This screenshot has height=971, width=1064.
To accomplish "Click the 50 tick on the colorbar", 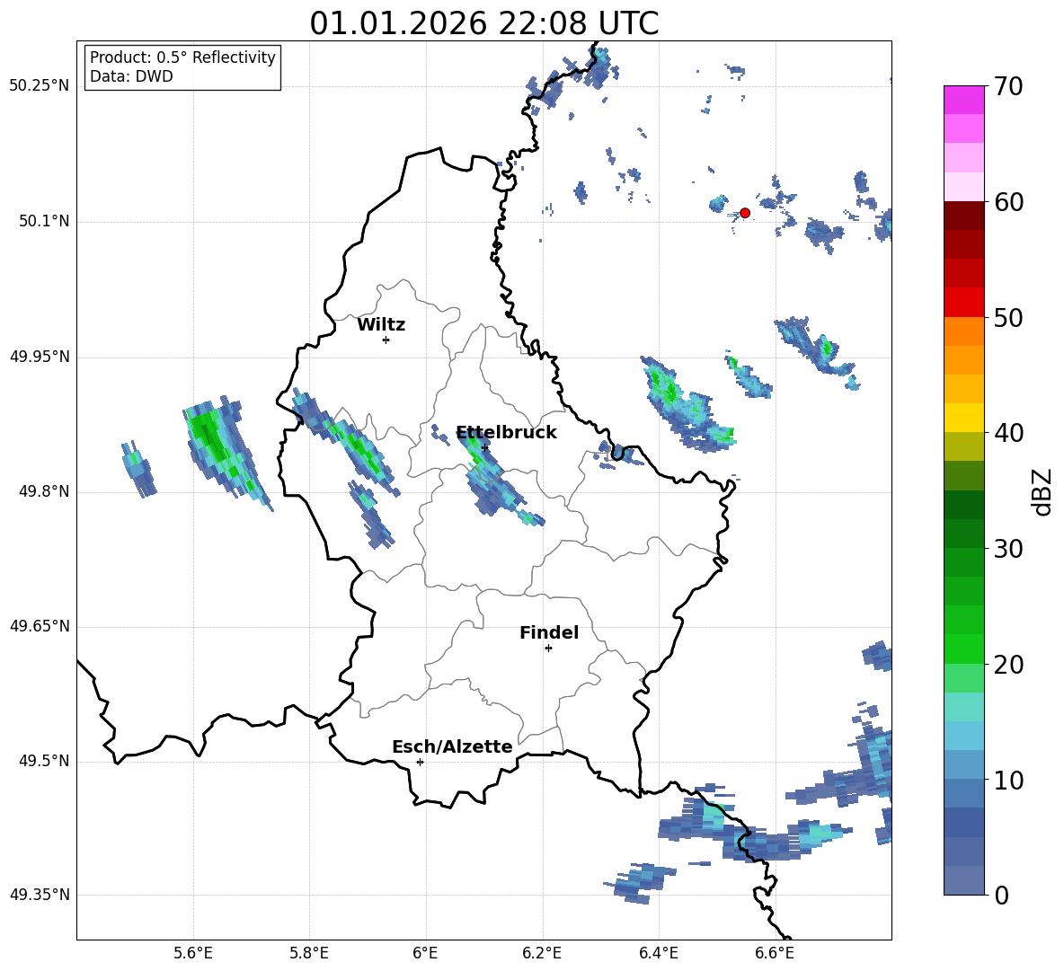I will 1007,317.
